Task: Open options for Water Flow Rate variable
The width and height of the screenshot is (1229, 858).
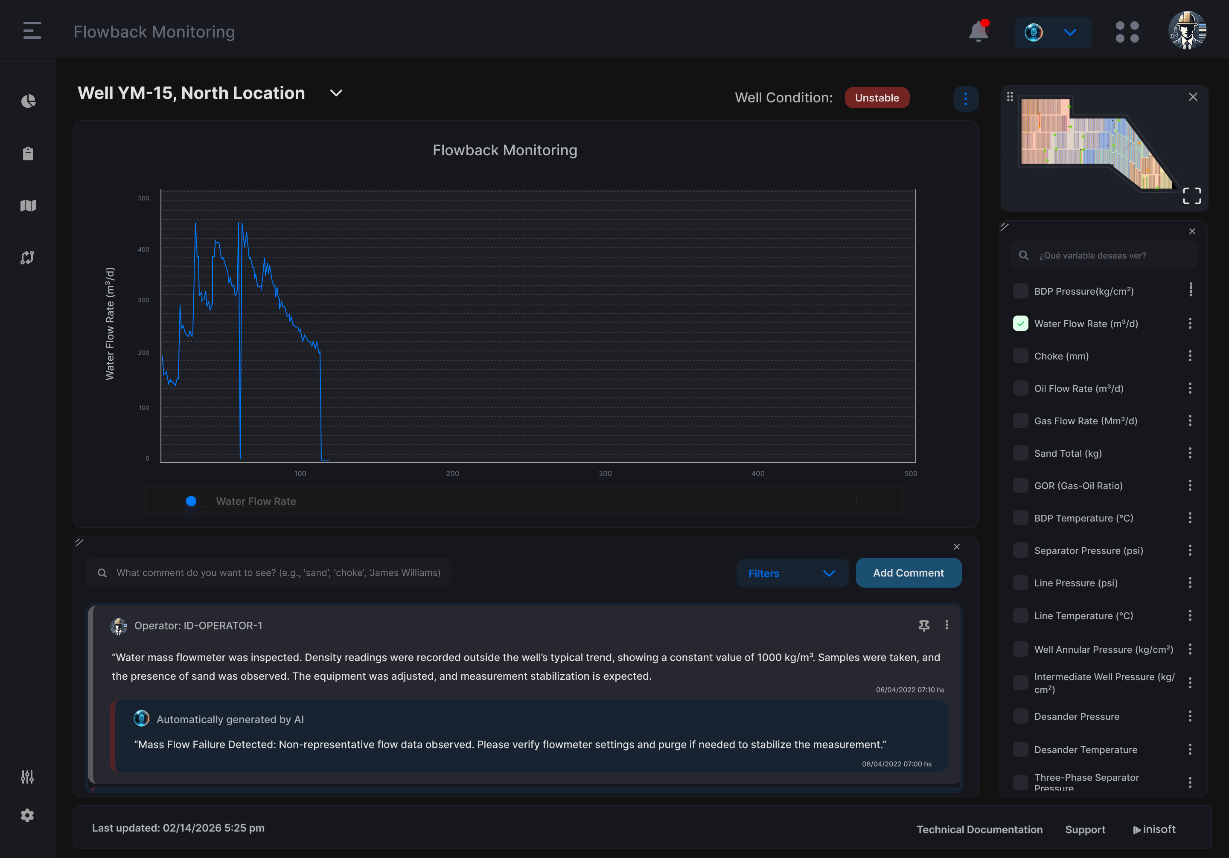Action: point(1189,323)
